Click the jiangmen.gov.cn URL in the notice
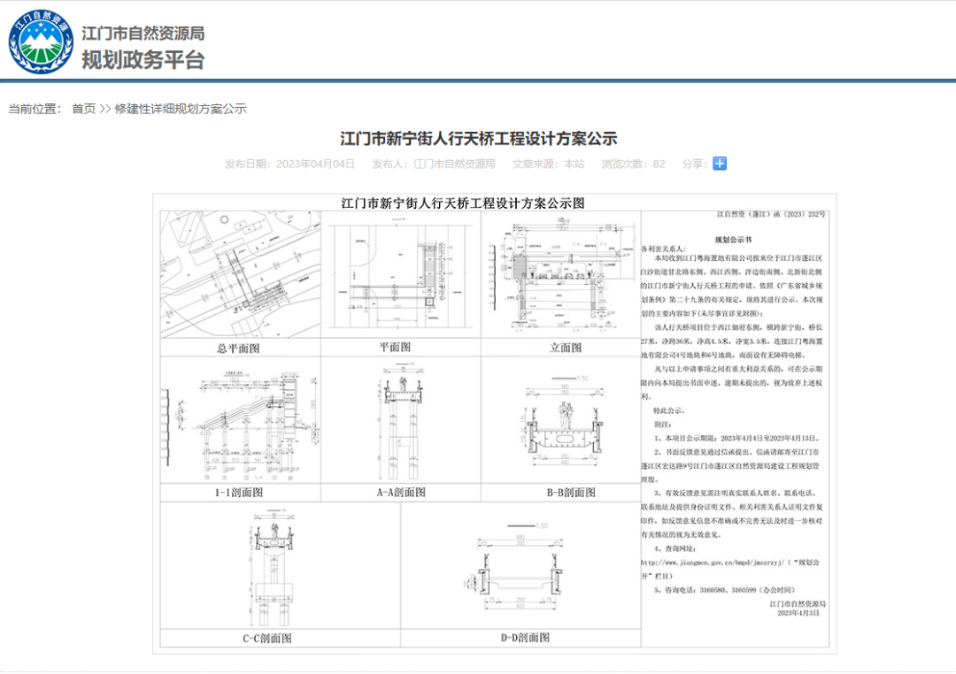 point(712,563)
